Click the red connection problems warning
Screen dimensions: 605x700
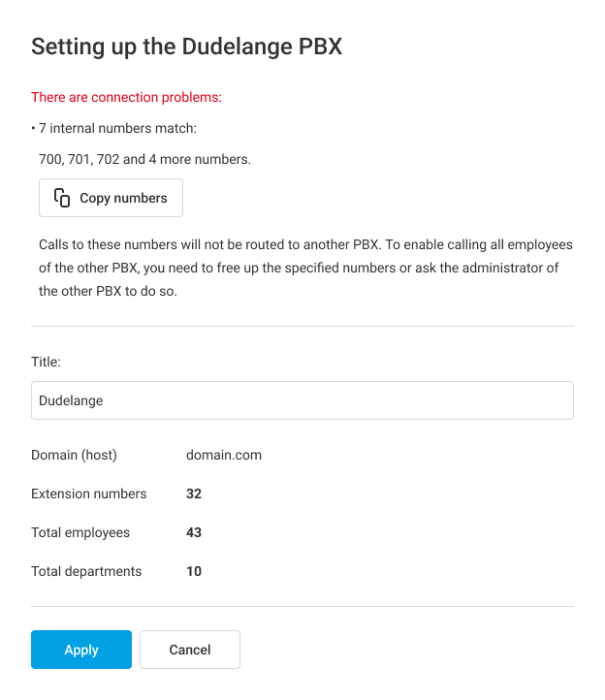click(x=126, y=97)
